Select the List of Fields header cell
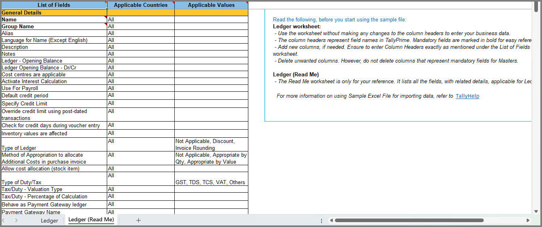Image resolution: width=542 pixels, height=227 pixels. [54, 5]
